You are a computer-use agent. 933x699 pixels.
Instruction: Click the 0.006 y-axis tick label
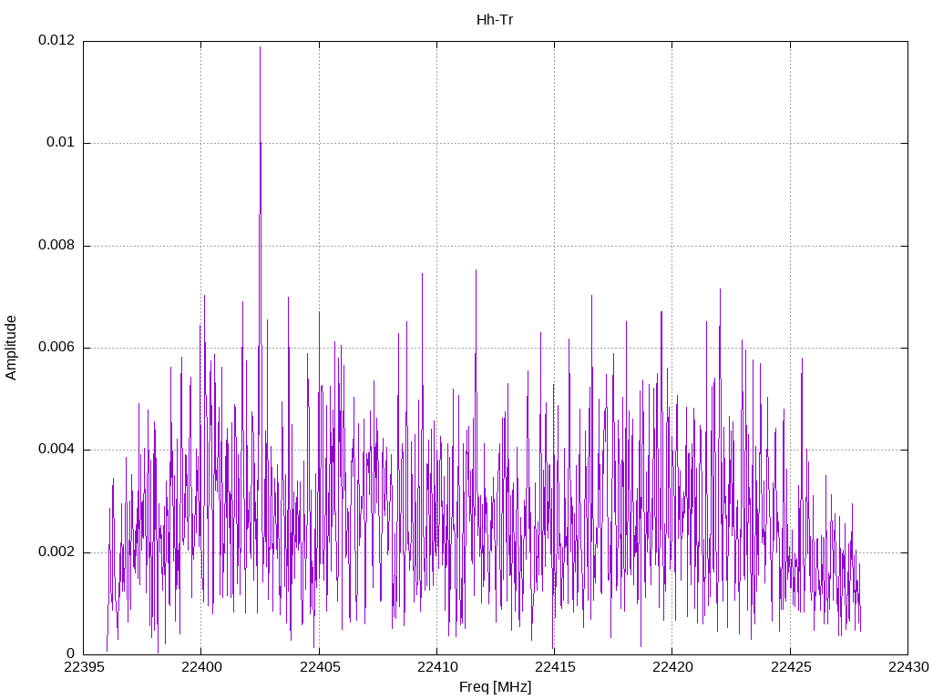click(57, 347)
